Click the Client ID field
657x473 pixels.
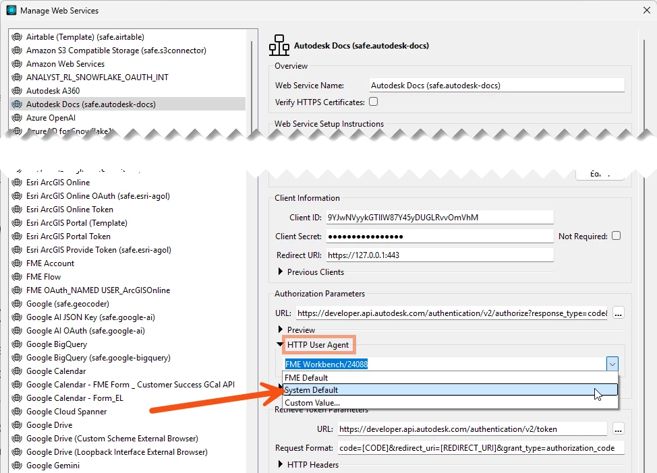440,217
